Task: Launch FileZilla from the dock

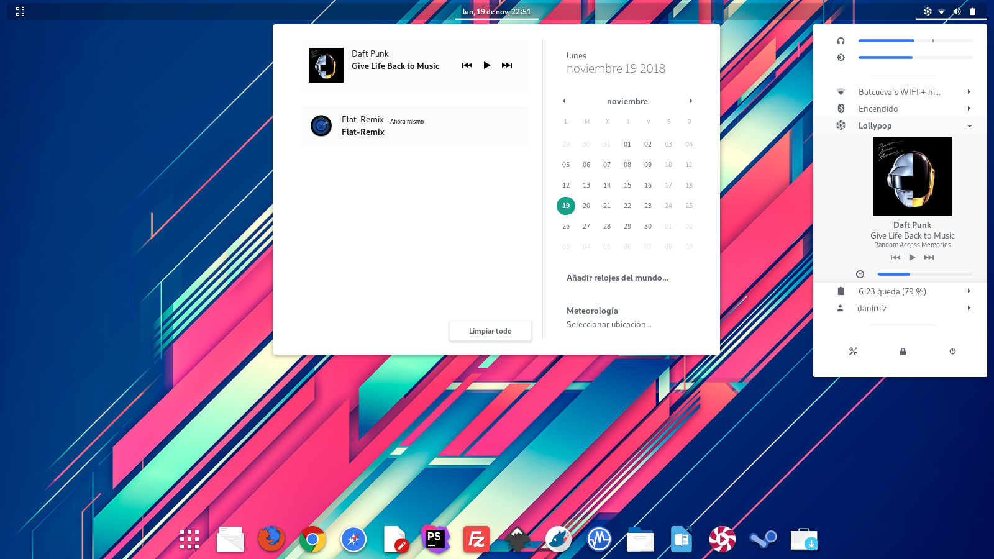Action: [x=476, y=539]
